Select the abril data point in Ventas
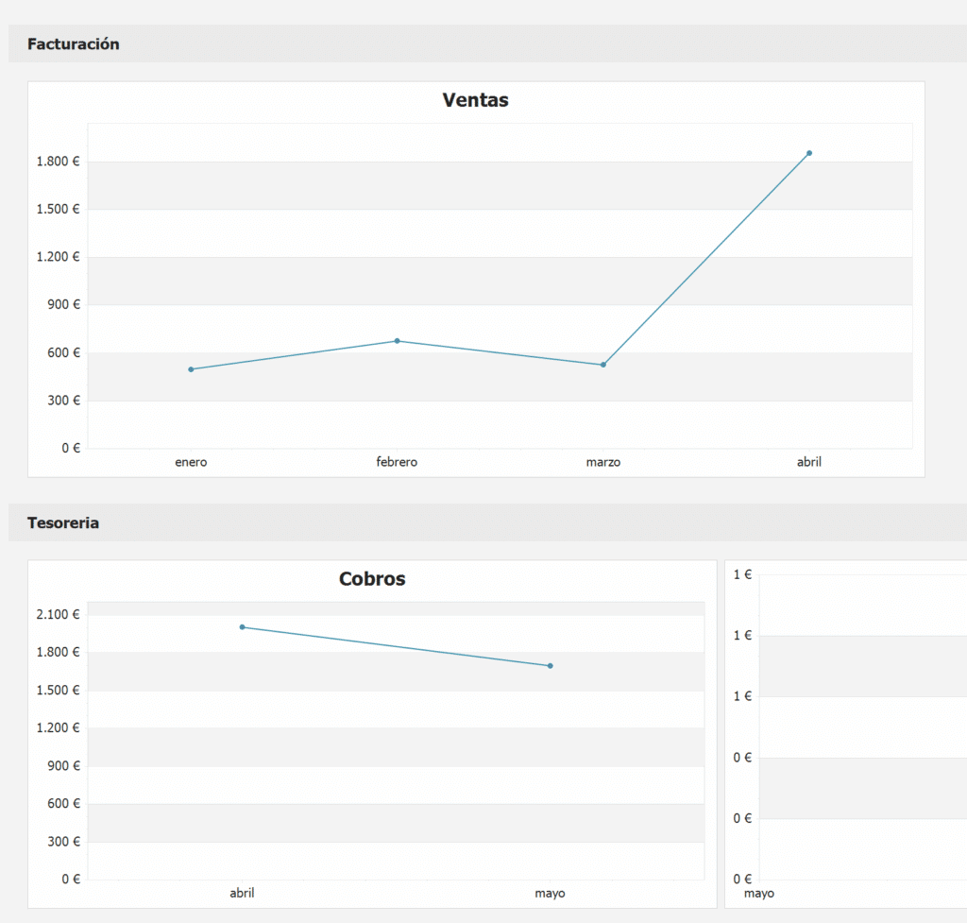This screenshot has width=967, height=923. (x=809, y=153)
